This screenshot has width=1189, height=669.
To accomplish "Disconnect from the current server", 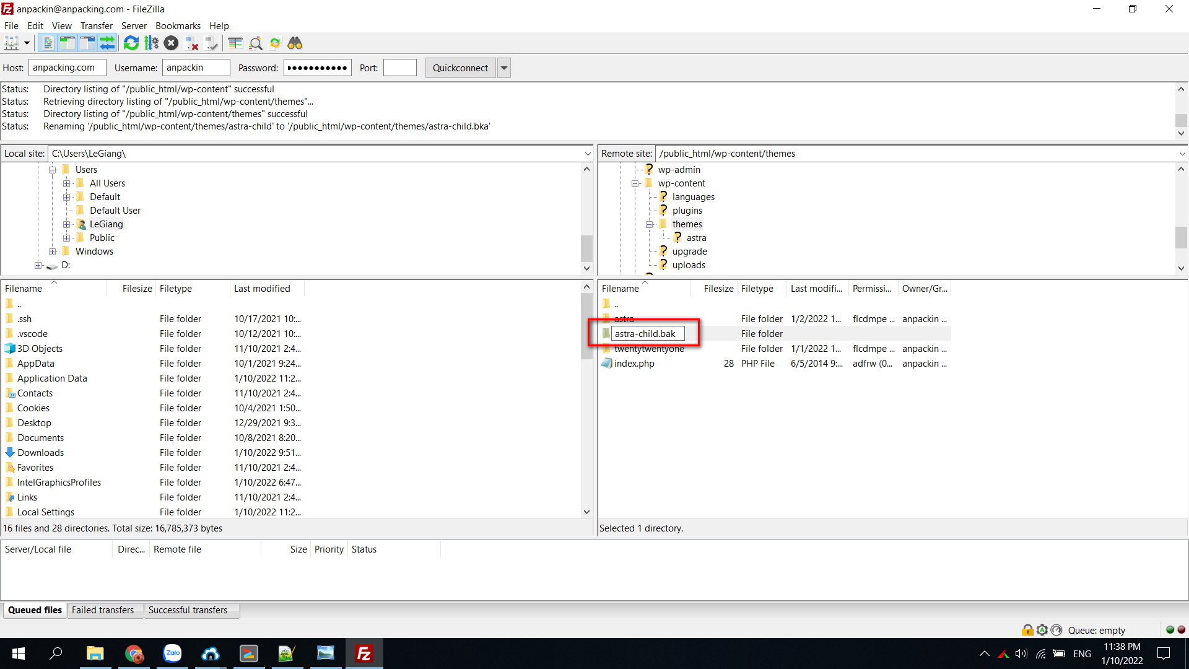I will pyautogui.click(x=191, y=43).
